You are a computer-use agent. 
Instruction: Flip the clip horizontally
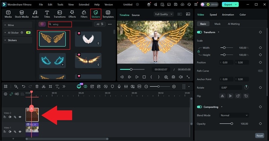(222, 96)
